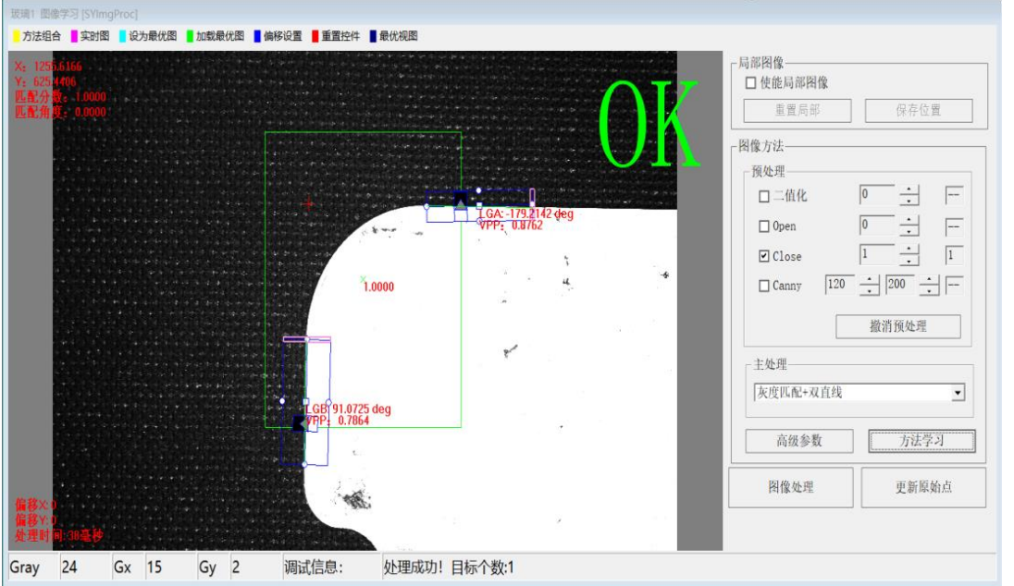Click the 撤消预处理 button

pyautogui.click(x=897, y=326)
